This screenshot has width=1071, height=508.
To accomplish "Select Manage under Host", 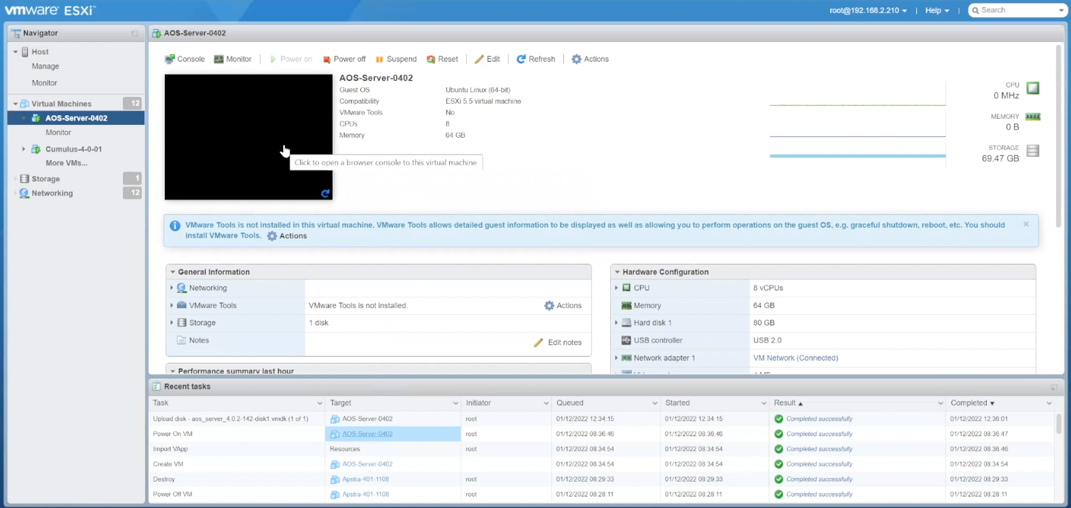I will point(45,66).
